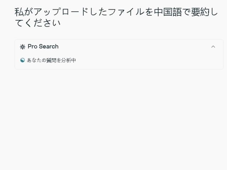The width and height of the screenshot is (227, 170).
Task: Click the あなたの質問を分析中 status text
Action: pos(51,60)
